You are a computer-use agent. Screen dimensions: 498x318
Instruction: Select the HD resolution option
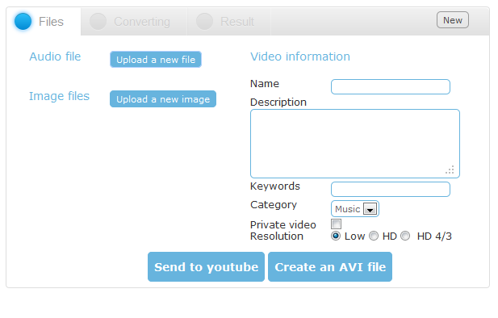(374, 236)
